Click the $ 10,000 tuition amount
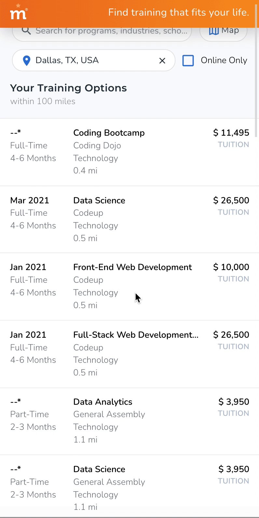The height and width of the screenshot is (518, 259). tap(231, 267)
